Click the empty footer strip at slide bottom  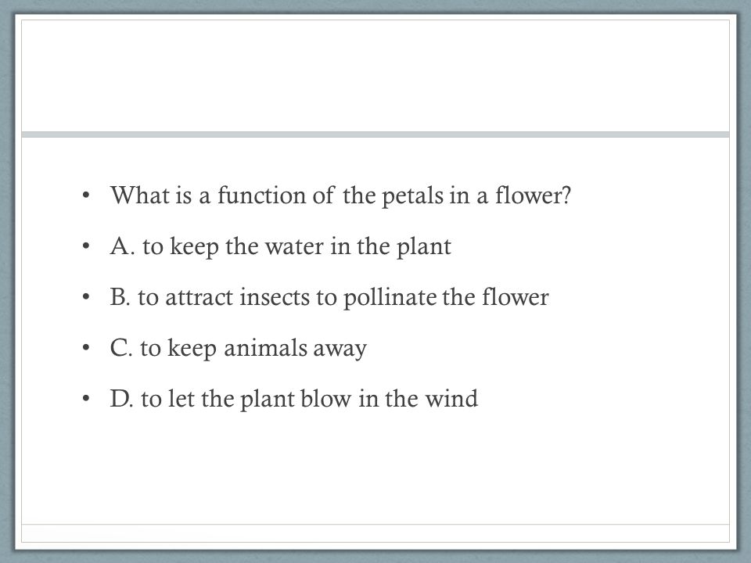(x=375, y=533)
